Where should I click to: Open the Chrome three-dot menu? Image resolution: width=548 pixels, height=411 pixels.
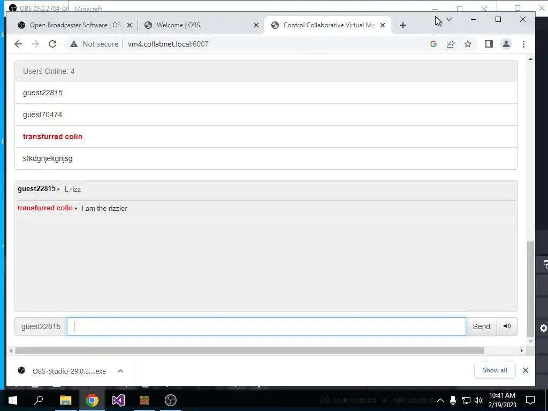[x=523, y=44]
